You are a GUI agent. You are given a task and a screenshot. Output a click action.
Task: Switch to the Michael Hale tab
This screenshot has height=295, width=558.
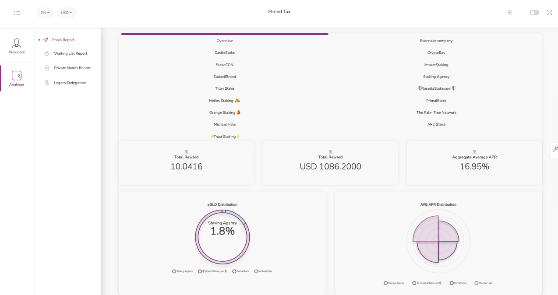[225, 124]
